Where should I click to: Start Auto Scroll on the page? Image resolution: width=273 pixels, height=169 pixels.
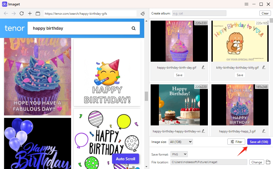pos(125,159)
